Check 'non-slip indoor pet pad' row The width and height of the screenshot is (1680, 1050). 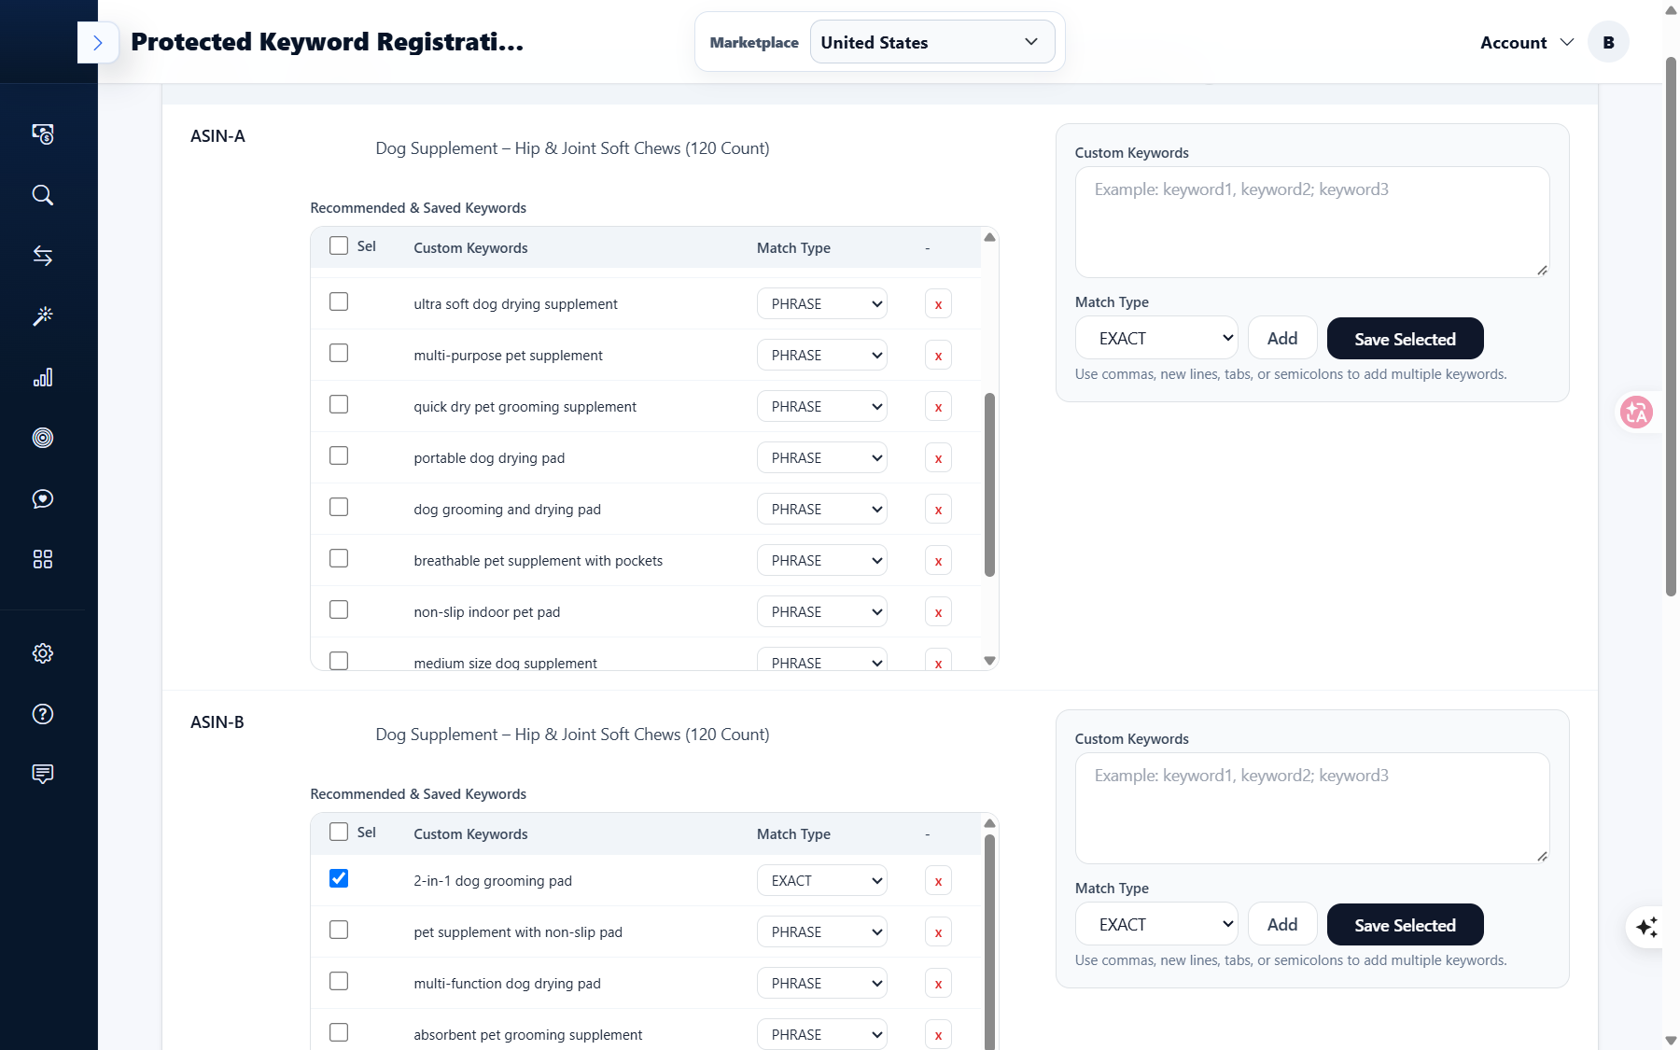[x=339, y=609]
